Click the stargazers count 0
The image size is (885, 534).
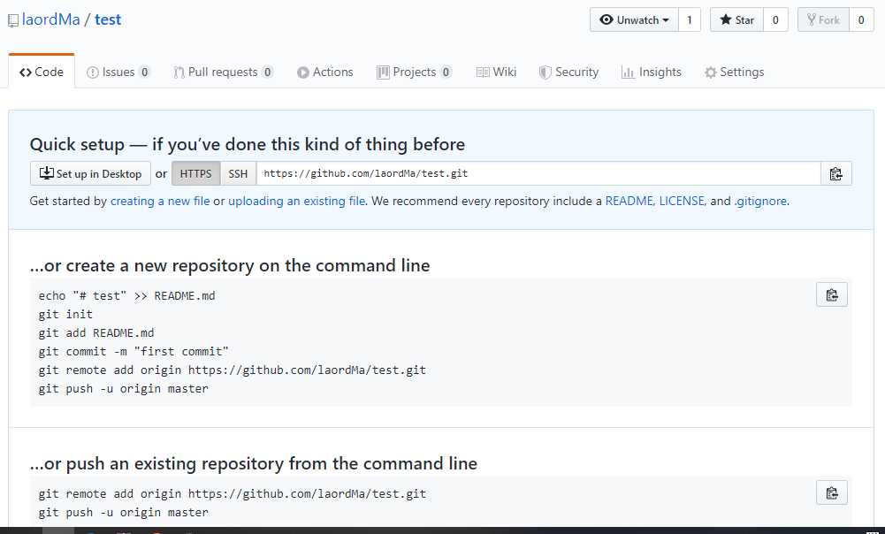tap(775, 19)
